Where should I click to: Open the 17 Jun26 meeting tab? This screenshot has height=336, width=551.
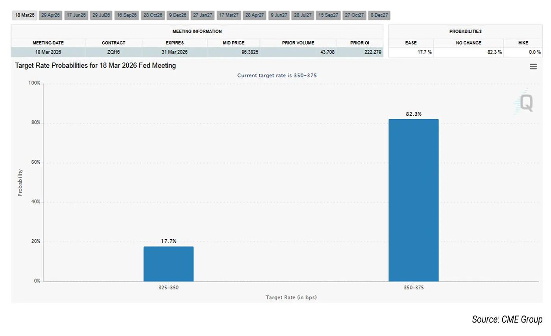tap(76, 15)
